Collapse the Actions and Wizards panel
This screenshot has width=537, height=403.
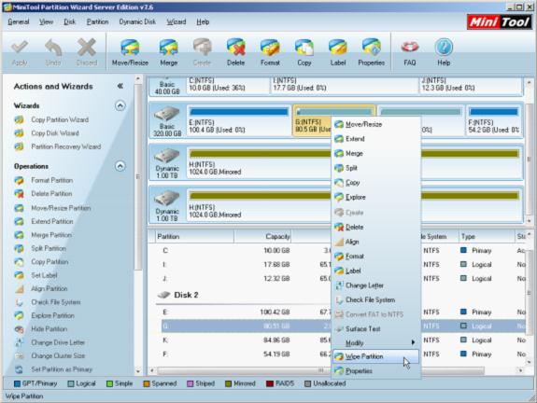coord(120,86)
